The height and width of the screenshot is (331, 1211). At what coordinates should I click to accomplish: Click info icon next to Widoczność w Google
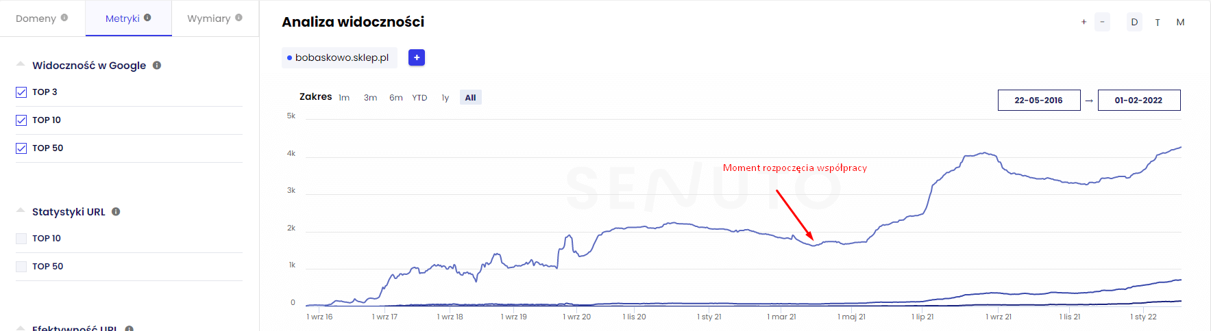coord(157,66)
